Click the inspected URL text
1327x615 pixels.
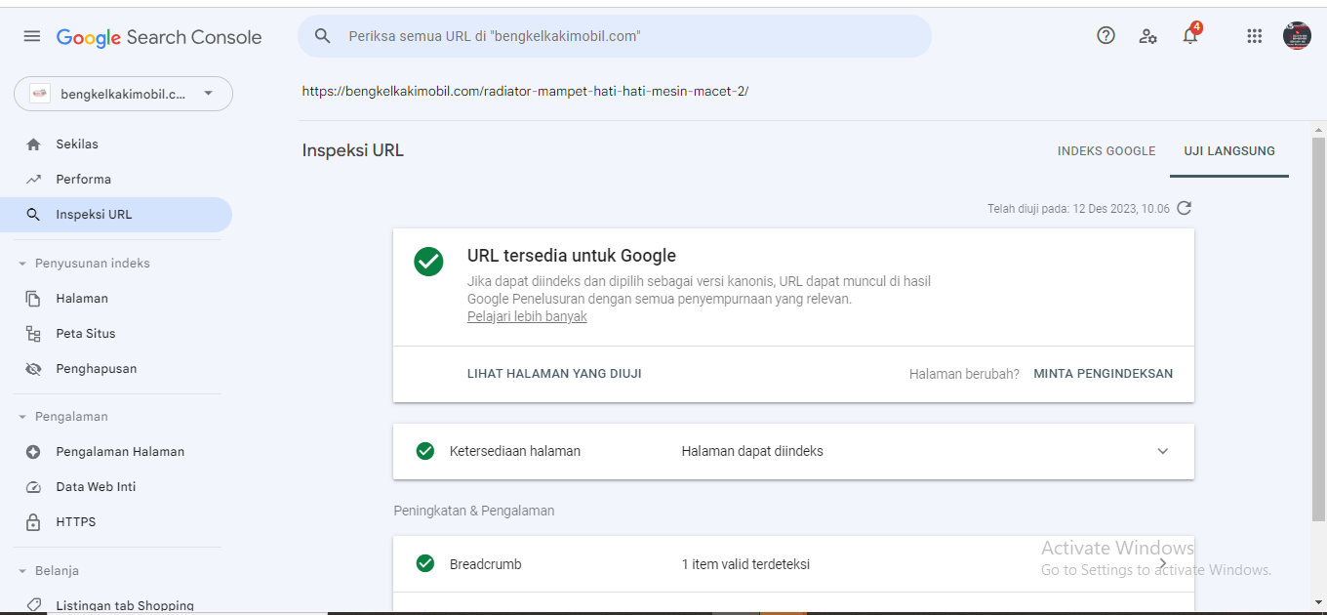point(525,92)
